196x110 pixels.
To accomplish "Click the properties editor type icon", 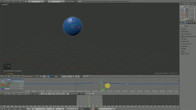I will pyautogui.click(x=182, y=23).
